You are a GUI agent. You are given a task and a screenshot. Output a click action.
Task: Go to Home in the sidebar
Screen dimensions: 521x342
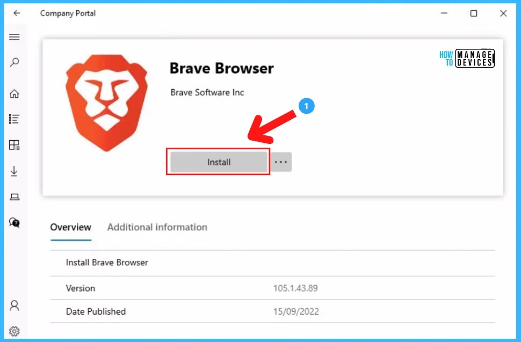[15, 93]
